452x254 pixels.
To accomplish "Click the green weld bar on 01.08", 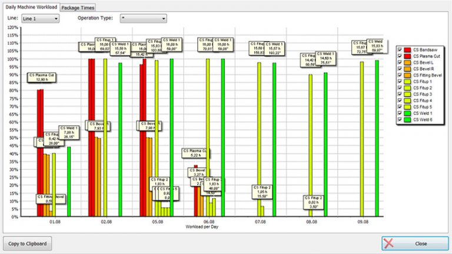I will coord(69,182).
